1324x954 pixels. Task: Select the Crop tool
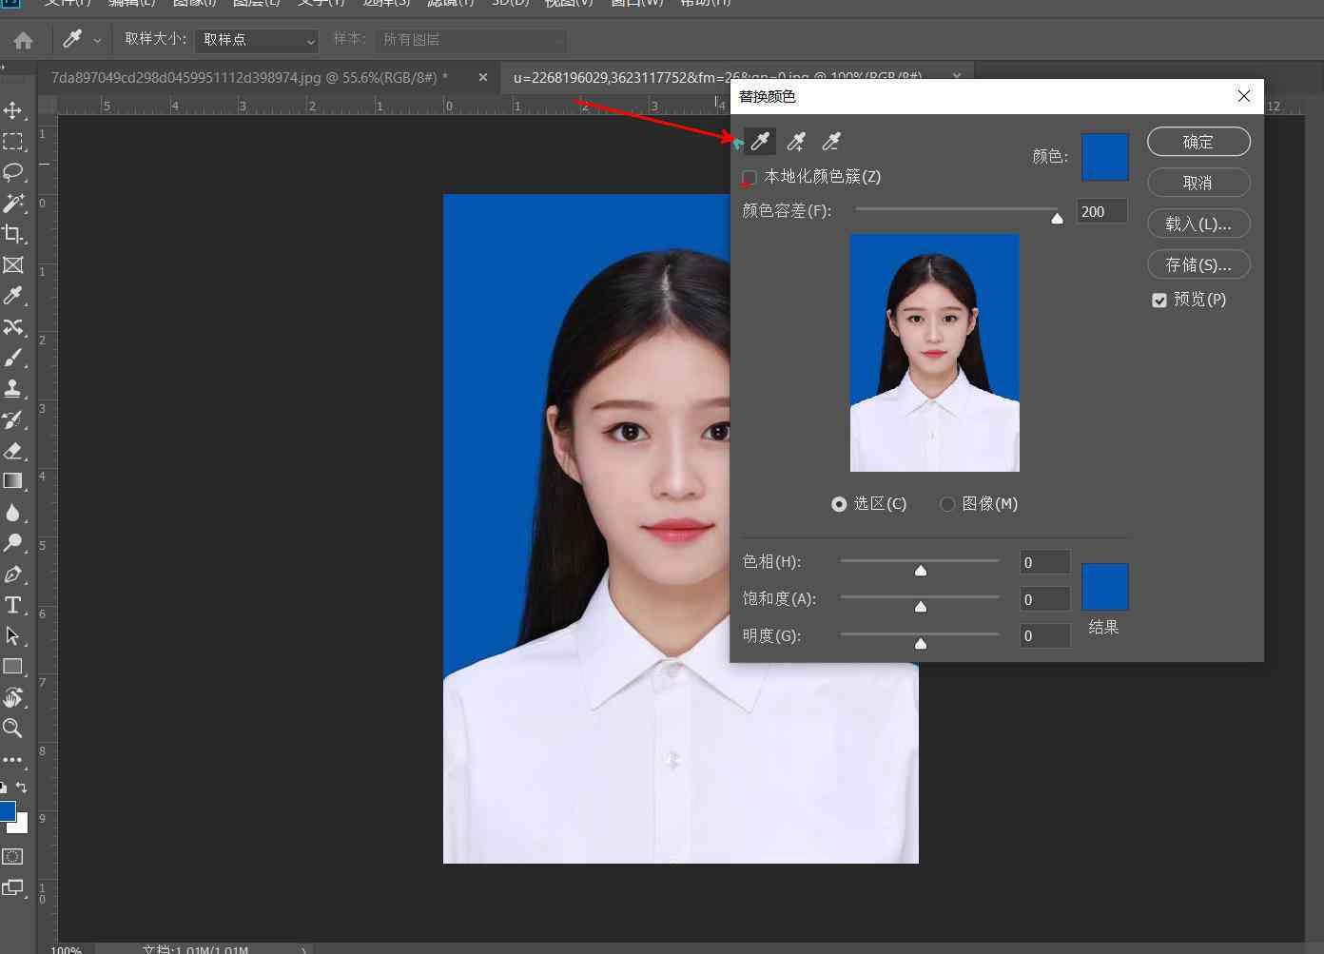coord(13,234)
